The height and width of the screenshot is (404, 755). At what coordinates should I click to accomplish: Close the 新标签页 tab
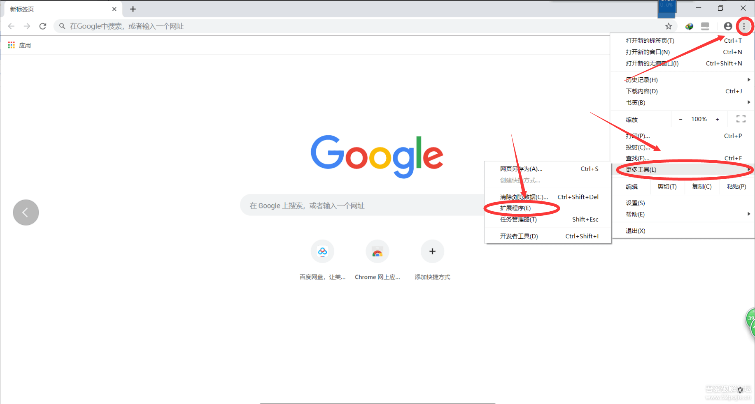(x=114, y=9)
